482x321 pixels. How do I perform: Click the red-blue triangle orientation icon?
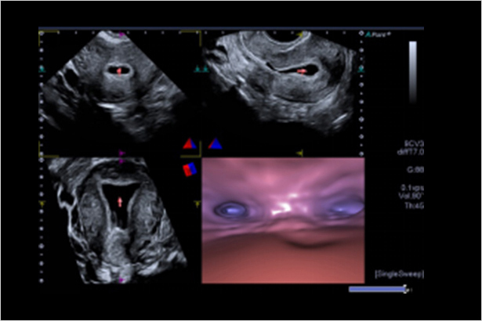[x=188, y=144]
